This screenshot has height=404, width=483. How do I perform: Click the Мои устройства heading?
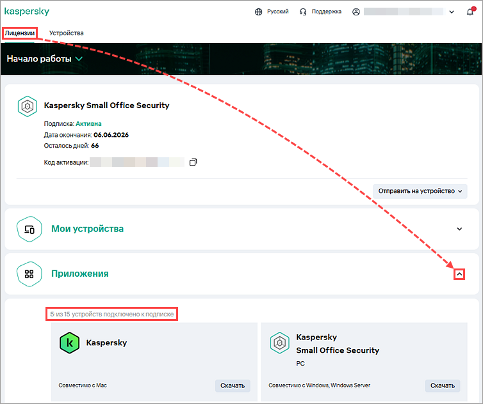pos(88,229)
